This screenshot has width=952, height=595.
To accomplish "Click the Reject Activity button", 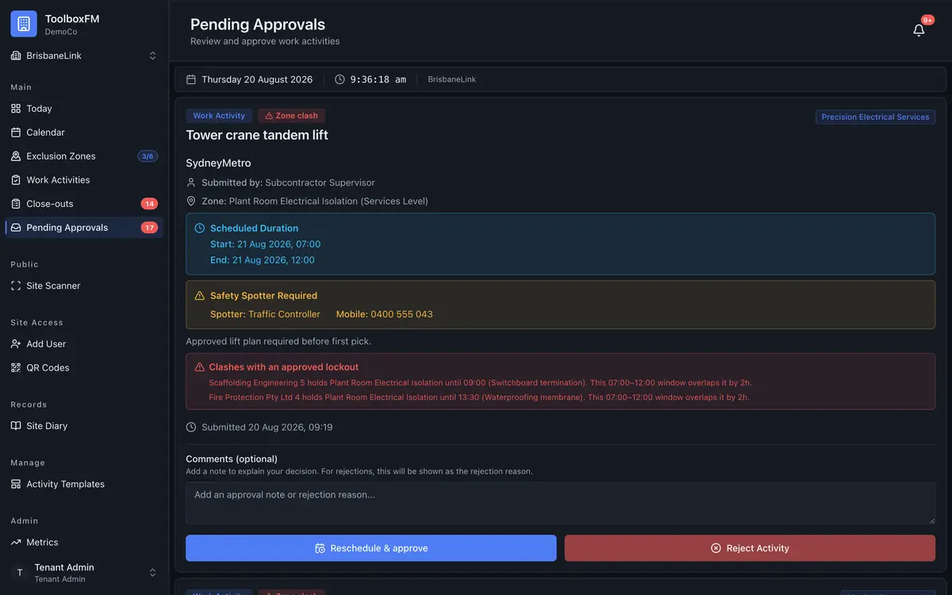I will pyautogui.click(x=750, y=548).
